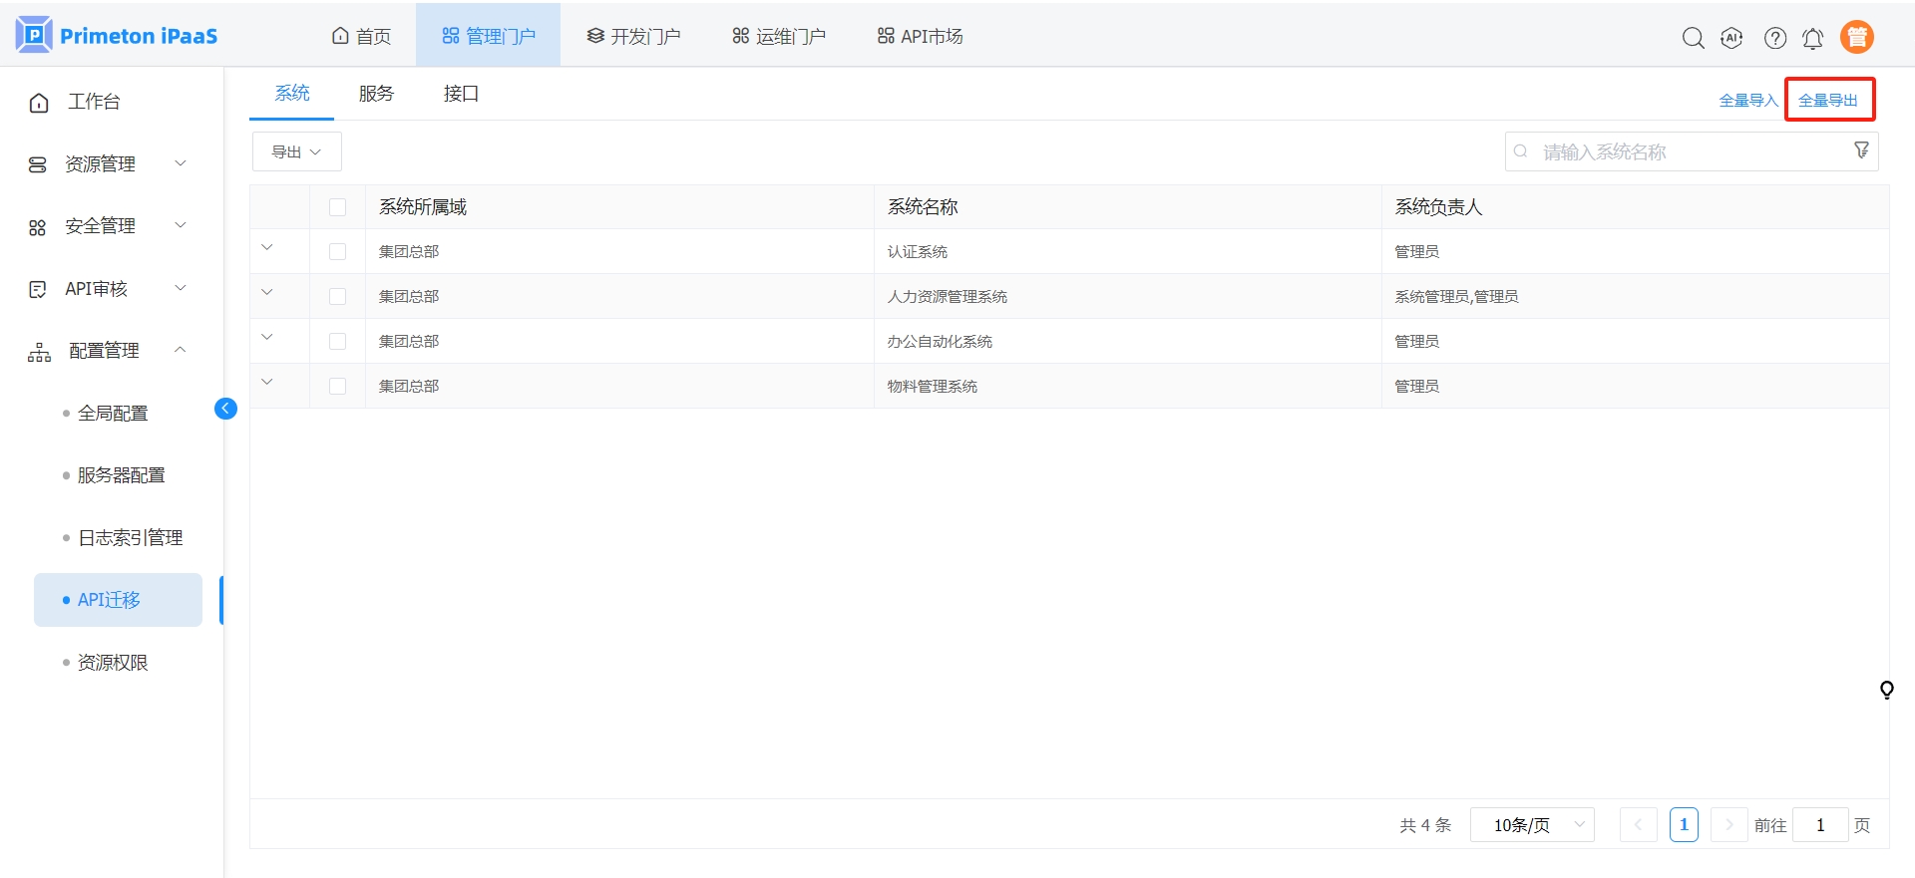Viewport: 1915px width, 878px height.
Task: Switch to the 服务 tab
Action: click(376, 94)
